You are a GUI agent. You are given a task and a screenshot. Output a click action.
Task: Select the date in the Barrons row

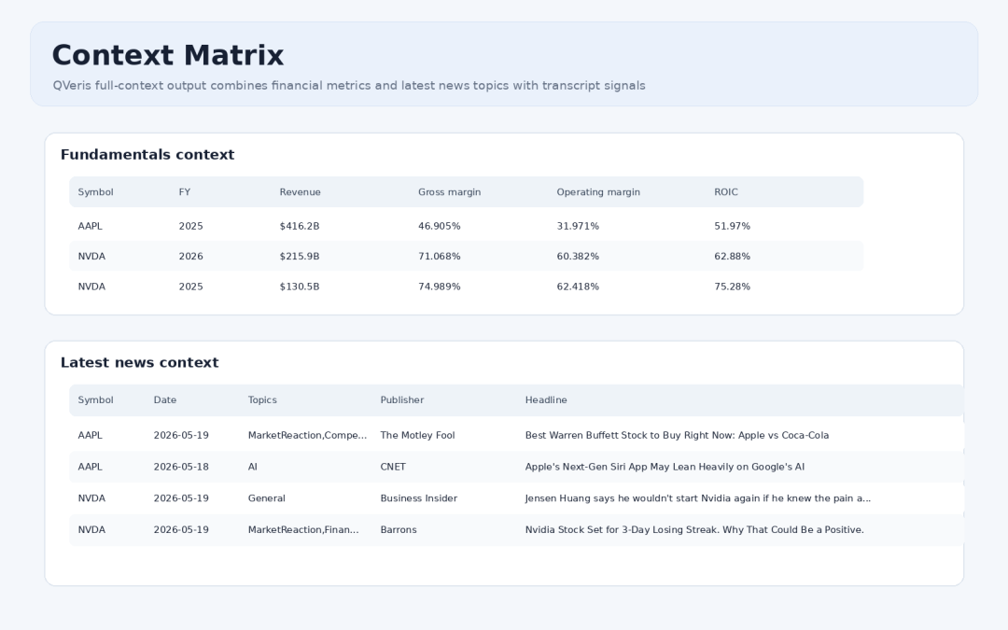pyautogui.click(x=181, y=530)
